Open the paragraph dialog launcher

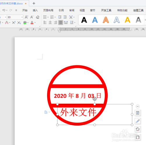[76, 26]
